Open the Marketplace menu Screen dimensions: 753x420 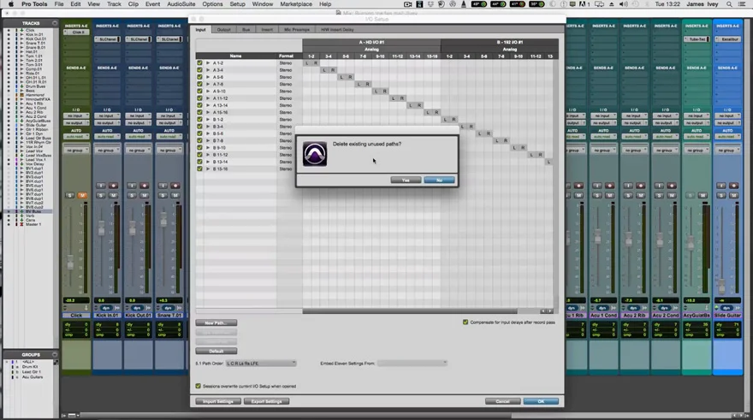(x=296, y=4)
